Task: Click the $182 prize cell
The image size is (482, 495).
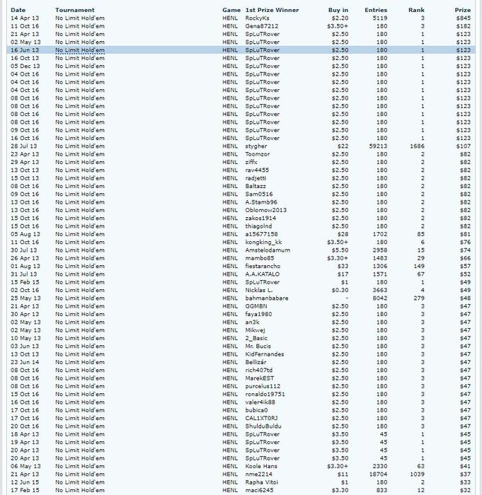Action: [464, 26]
